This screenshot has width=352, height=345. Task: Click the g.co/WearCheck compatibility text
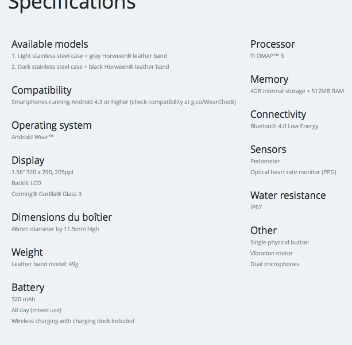coord(213,102)
